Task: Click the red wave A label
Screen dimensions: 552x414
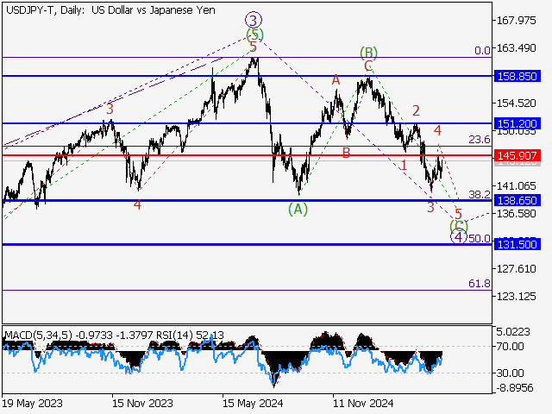Action: click(x=336, y=79)
